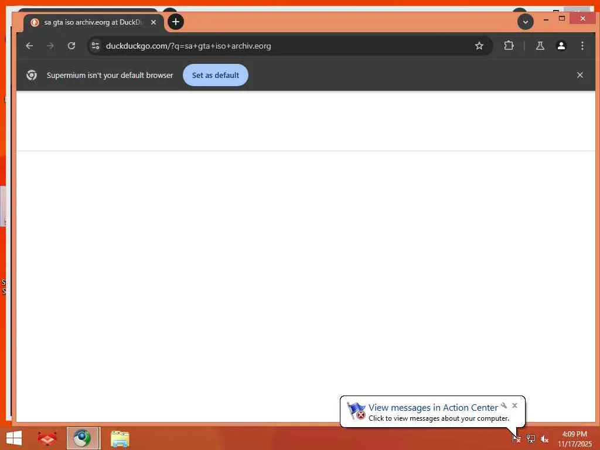
Task: Open File Explorer from the taskbar
Action: click(x=120, y=438)
